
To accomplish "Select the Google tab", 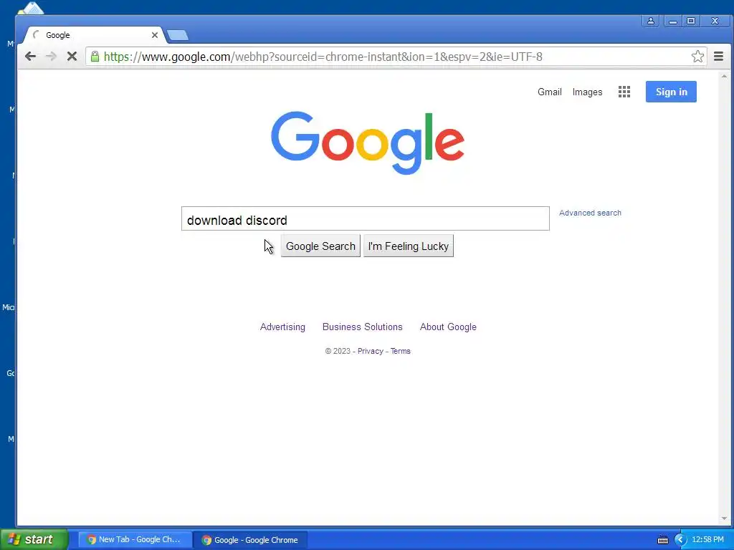I will pyautogui.click(x=94, y=35).
